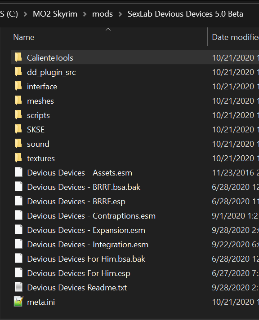Screen dimensions: 259x320
Task: Select Devious Devices For Him.bsa.bak filename
Action: 86,259
